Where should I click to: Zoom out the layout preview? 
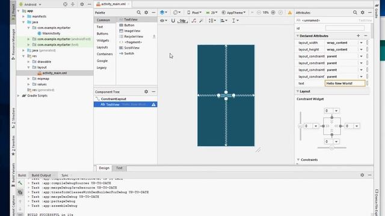[x=259, y=13]
